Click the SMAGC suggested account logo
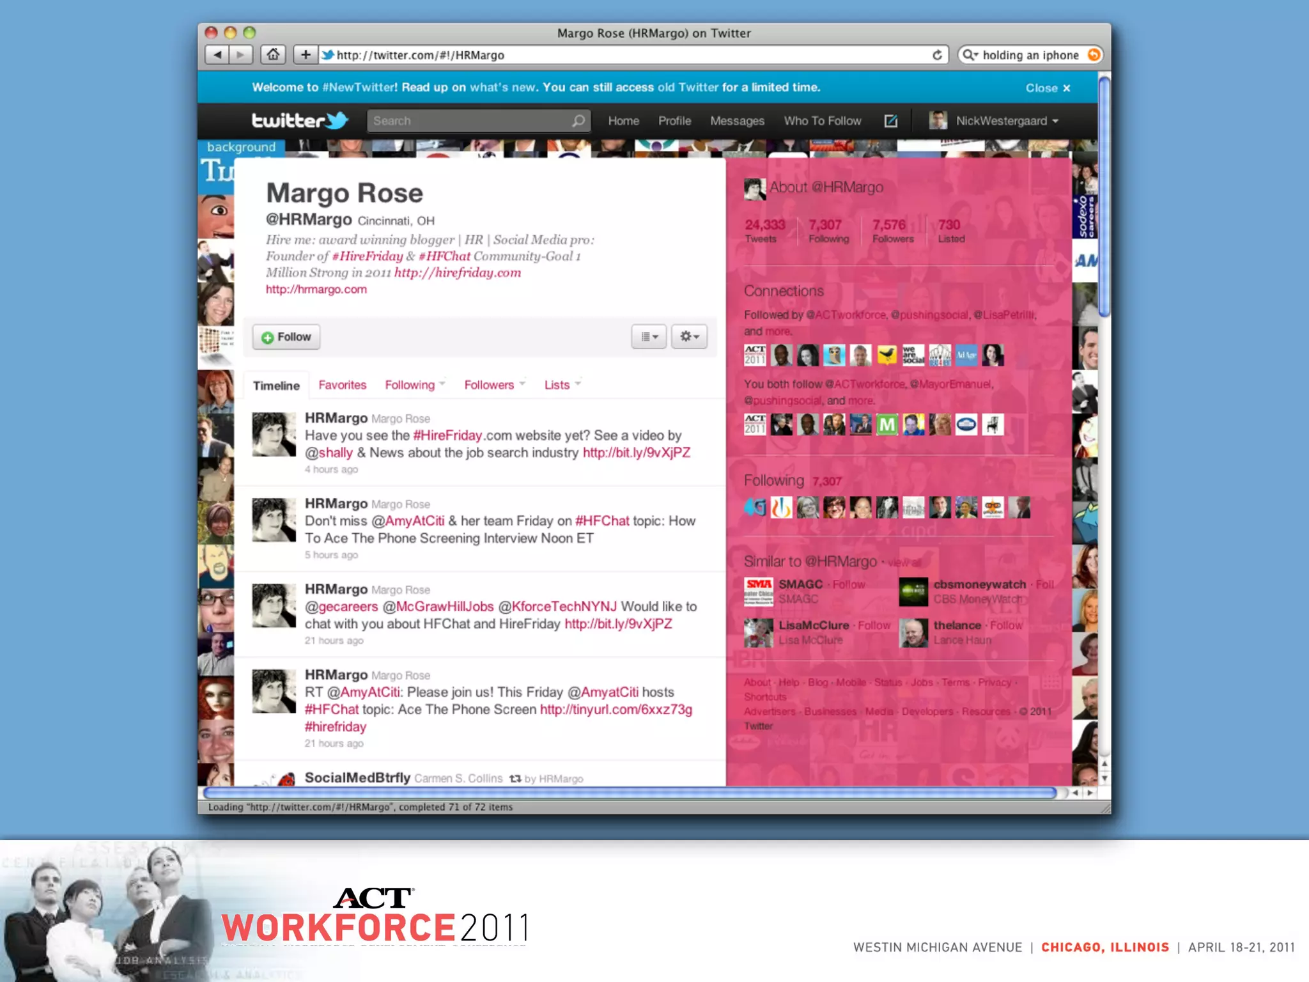The height and width of the screenshot is (982, 1309). (x=759, y=591)
